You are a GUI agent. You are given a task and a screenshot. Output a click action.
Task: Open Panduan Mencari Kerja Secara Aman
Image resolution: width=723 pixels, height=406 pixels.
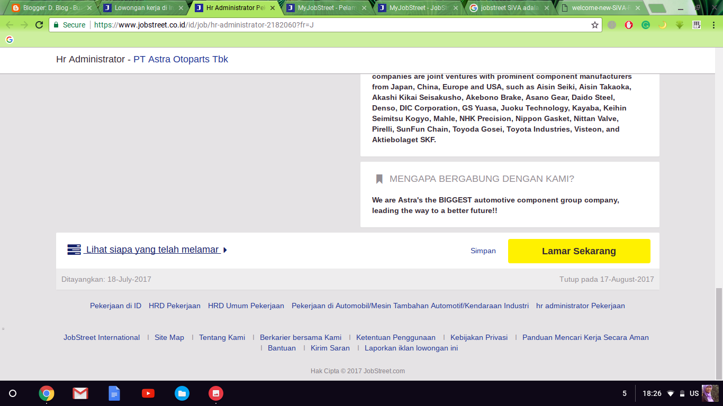(585, 337)
